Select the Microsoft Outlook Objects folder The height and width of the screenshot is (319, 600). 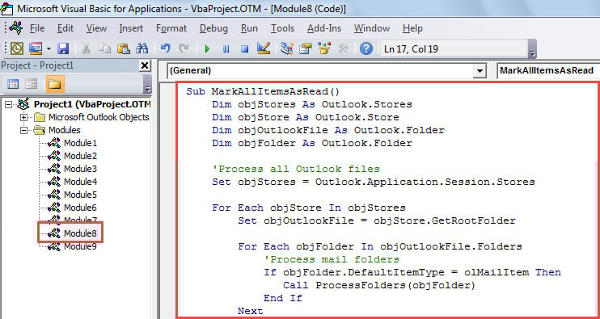coord(99,117)
